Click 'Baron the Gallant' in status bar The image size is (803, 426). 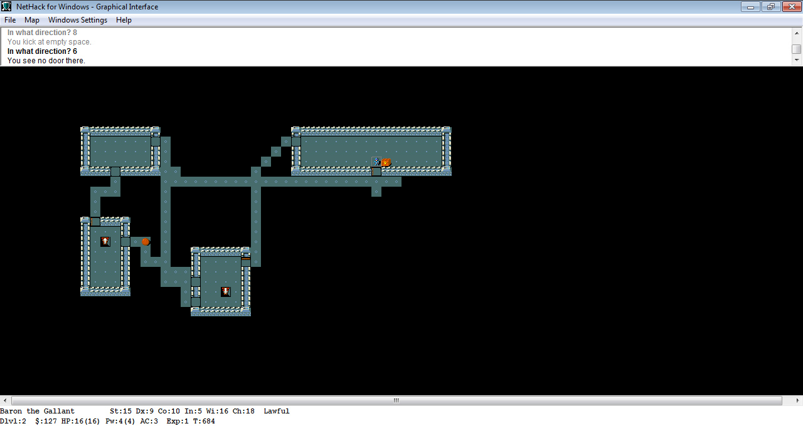38,412
